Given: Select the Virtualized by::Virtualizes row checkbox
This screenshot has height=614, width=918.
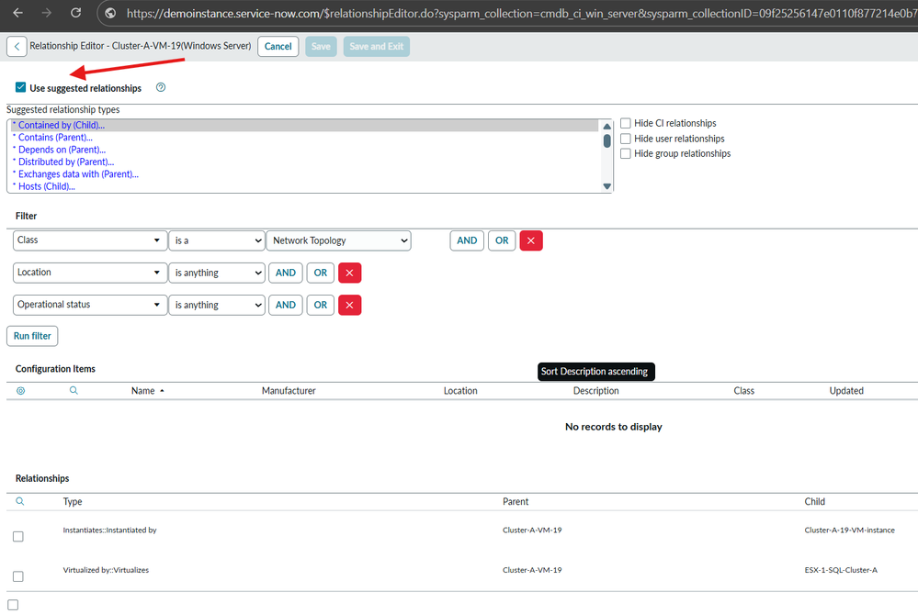Looking at the screenshot, I should click(x=18, y=576).
